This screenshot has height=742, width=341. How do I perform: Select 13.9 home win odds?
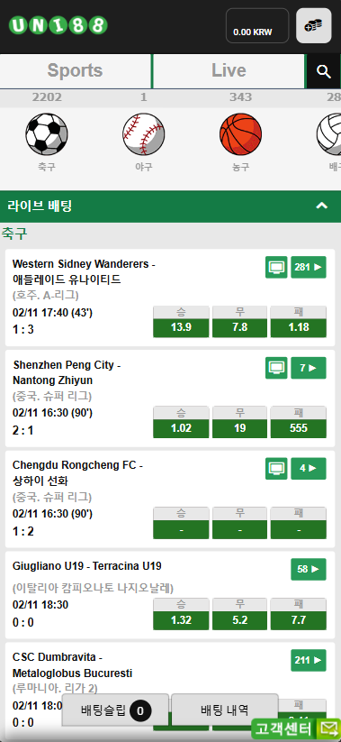click(181, 327)
